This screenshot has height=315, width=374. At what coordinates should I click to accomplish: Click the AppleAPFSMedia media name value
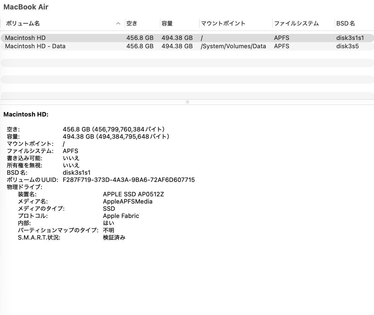128,201
